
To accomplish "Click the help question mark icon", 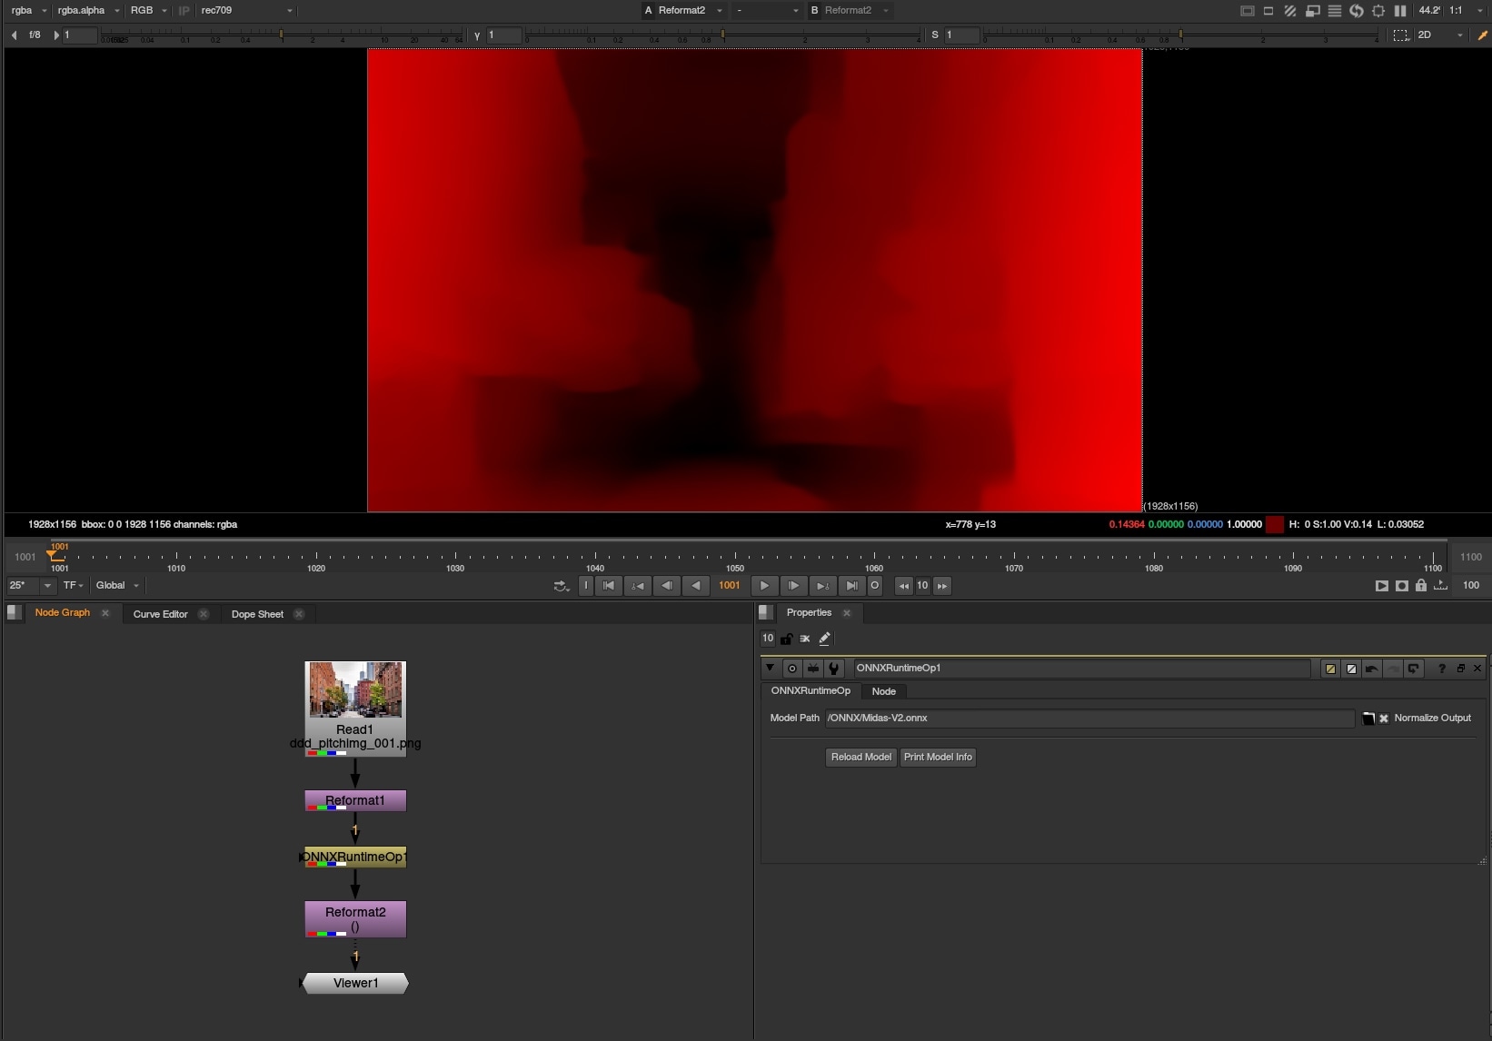I will (x=1442, y=669).
